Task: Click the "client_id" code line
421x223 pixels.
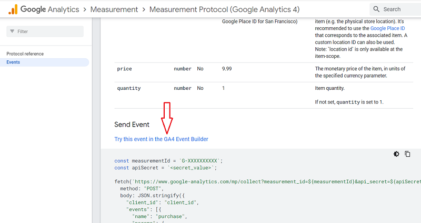Action: [x=163, y=203]
